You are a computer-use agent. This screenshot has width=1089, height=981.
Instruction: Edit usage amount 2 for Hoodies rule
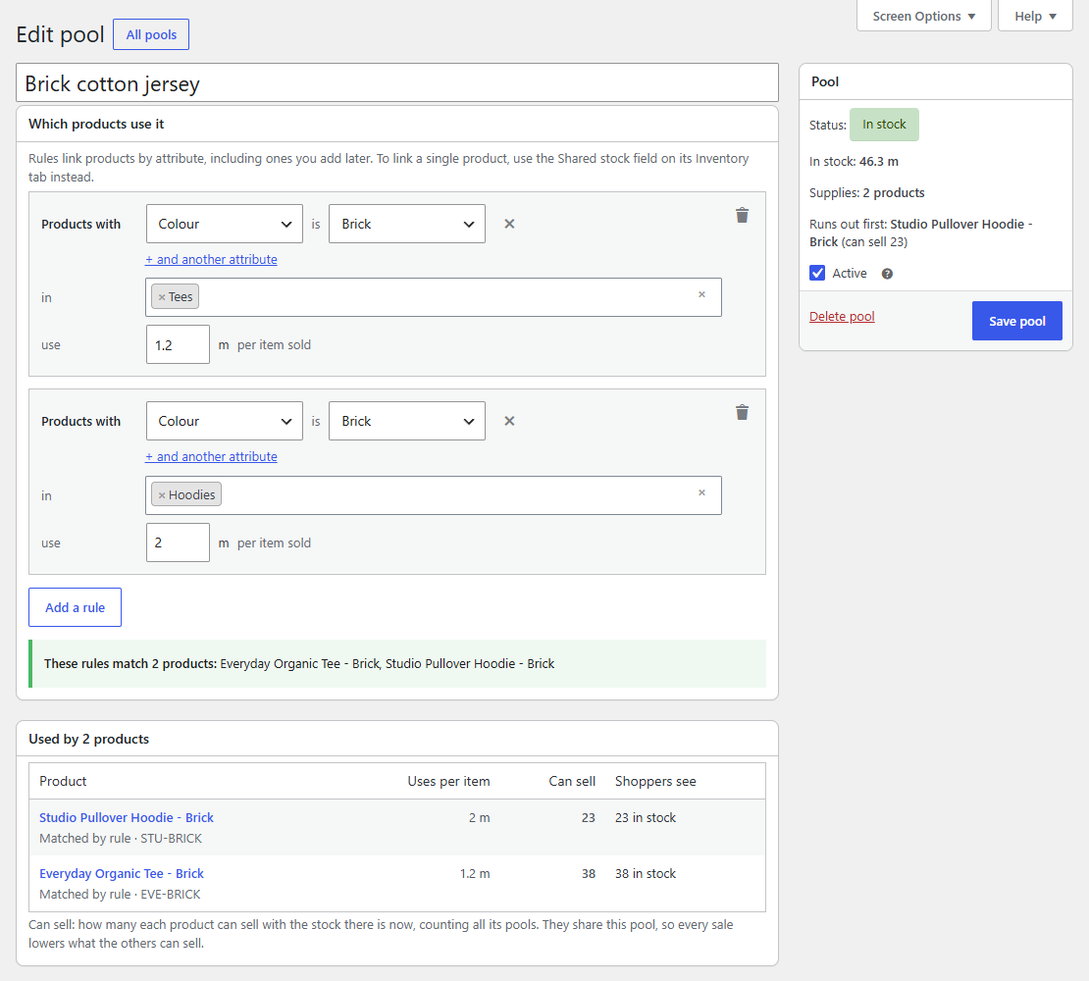coord(178,542)
